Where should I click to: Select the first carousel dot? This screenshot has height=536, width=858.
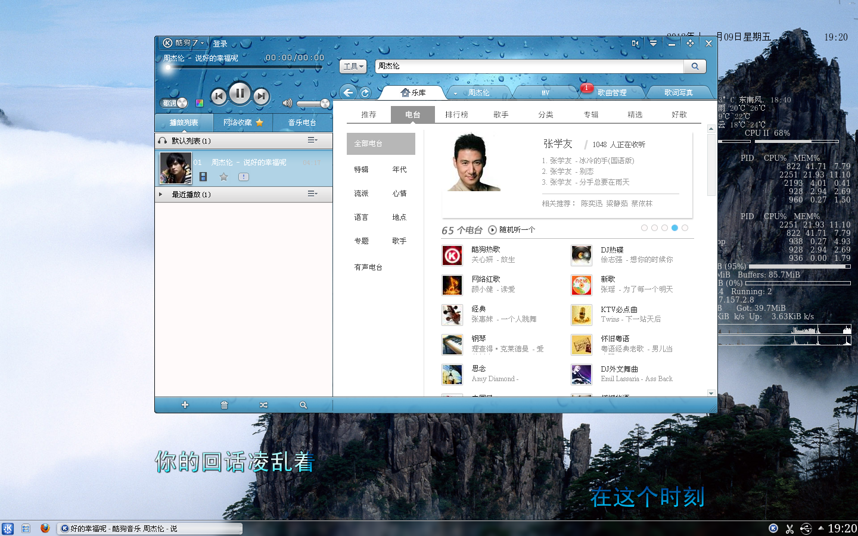pyautogui.click(x=644, y=228)
